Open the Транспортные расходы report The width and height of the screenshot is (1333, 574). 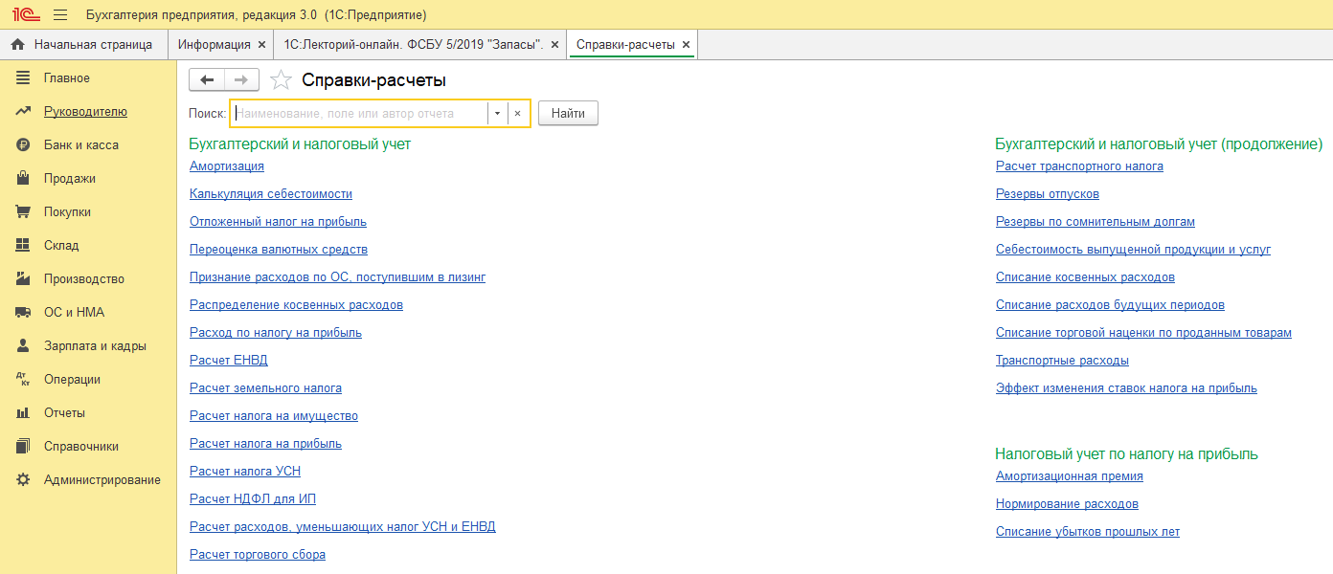1062,361
